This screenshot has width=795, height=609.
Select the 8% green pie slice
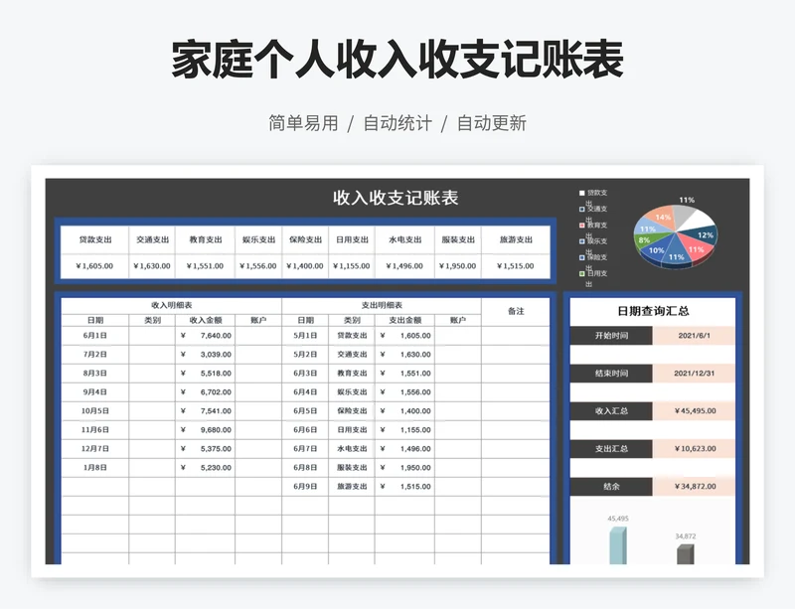647,240
